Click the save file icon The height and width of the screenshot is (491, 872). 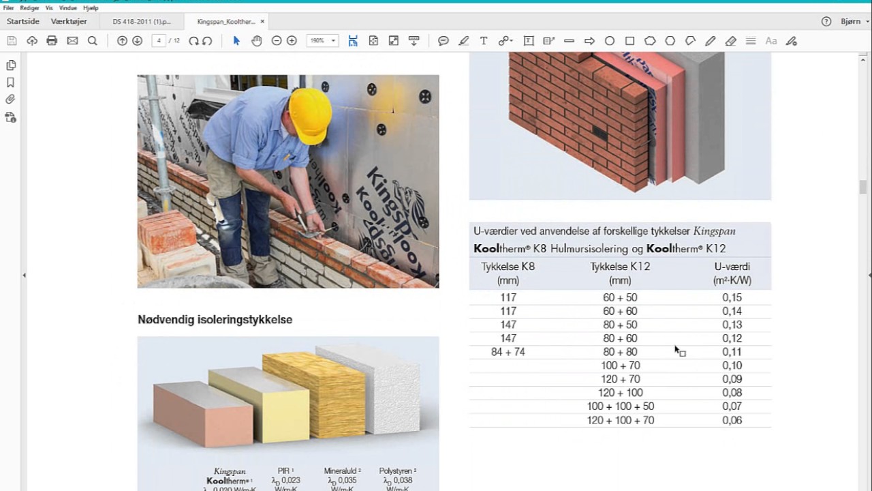[12, 41]
